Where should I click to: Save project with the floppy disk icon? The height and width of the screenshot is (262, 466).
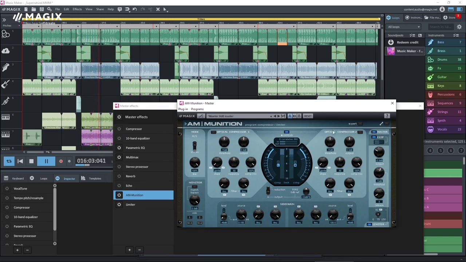42,9
